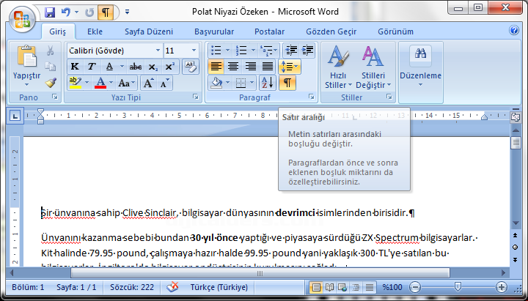Open Stilleri Değiştir menu
528x301 pixels.
tap(373, 67)
